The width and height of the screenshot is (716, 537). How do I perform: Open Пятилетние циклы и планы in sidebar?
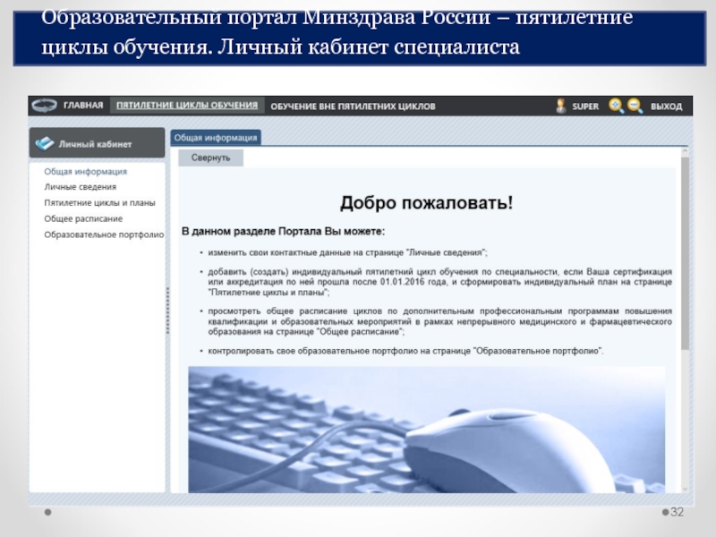pyautogui.click(x=99, y=203)
